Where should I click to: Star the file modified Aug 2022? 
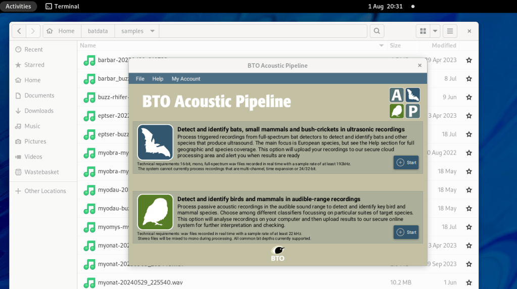tap(469, 153)
